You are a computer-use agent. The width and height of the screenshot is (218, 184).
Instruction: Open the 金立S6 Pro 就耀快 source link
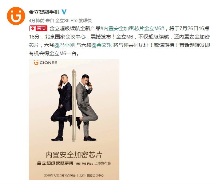pyautogui.click(x=74, y=21)
